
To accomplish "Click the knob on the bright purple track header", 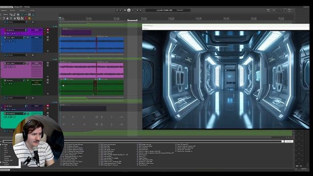I will (26, 30).
